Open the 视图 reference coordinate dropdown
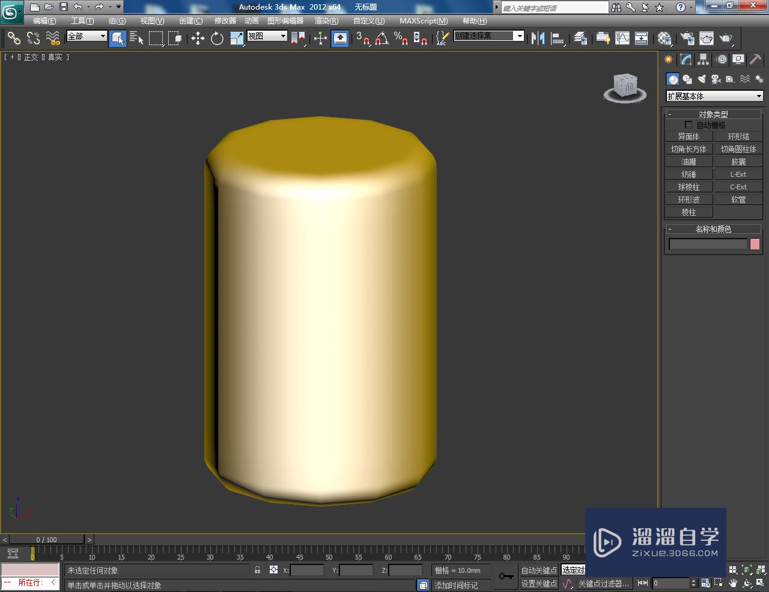This screenshot has height=592, width=769. point(267,36)
